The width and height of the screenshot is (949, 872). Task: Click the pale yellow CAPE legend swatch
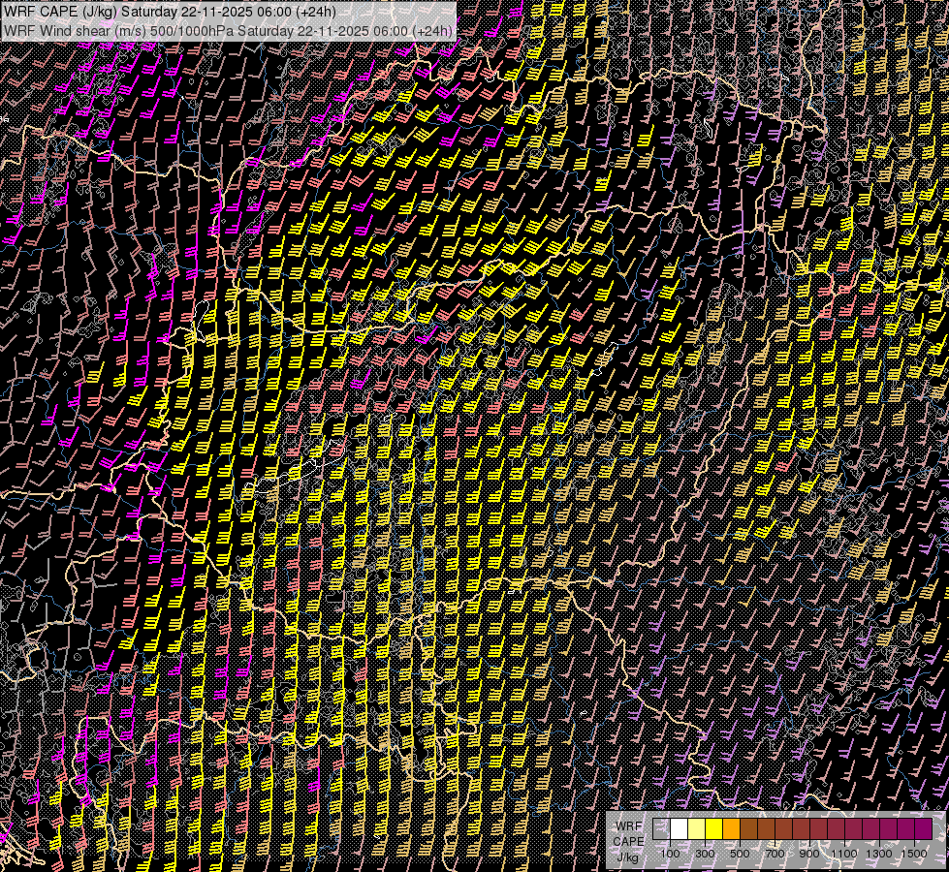click(x=697, y=828)
